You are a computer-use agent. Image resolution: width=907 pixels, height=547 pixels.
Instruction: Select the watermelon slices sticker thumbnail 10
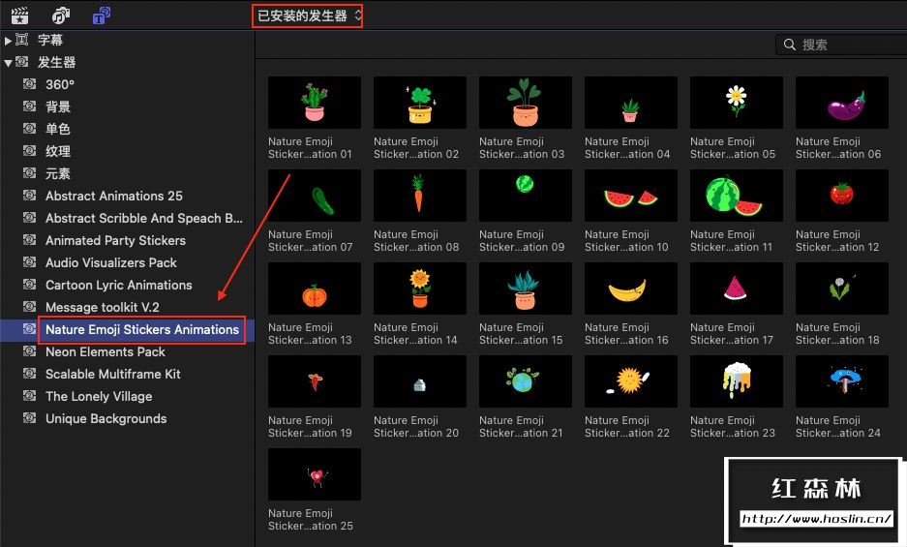pyautogui.click(x=631, y=196)
